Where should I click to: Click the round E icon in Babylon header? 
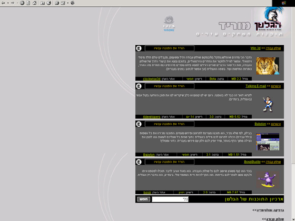(x=139, y=124)
